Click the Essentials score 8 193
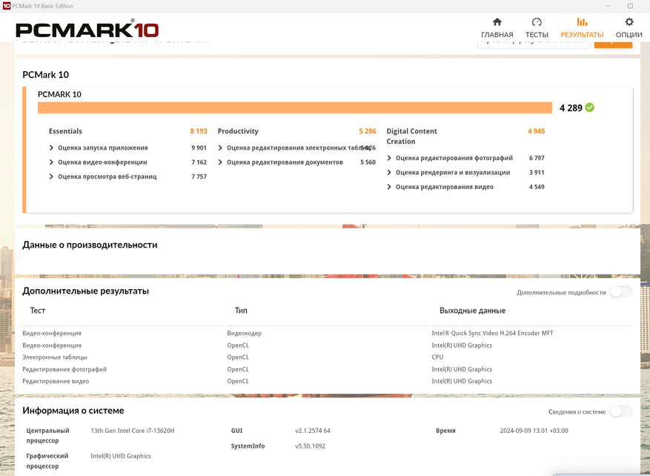This screenshot has width=650, height=476. 199,131
